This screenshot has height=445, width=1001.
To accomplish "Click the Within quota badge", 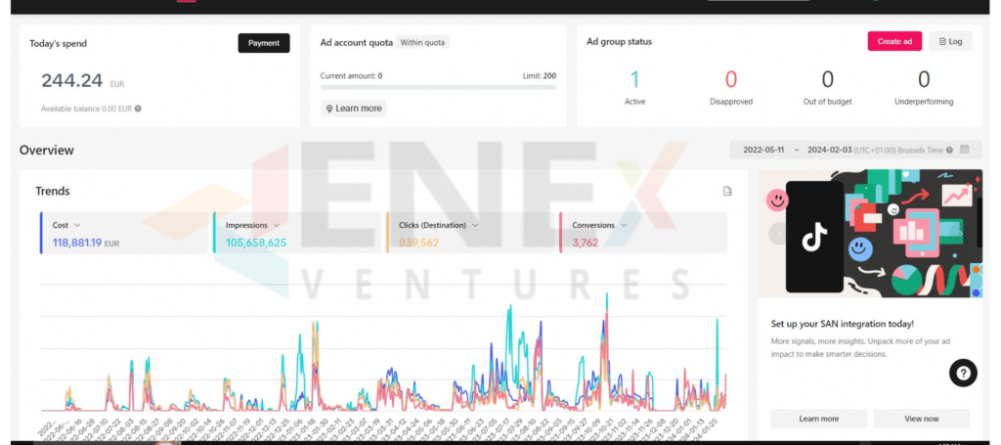I will (x=422, y=43).
